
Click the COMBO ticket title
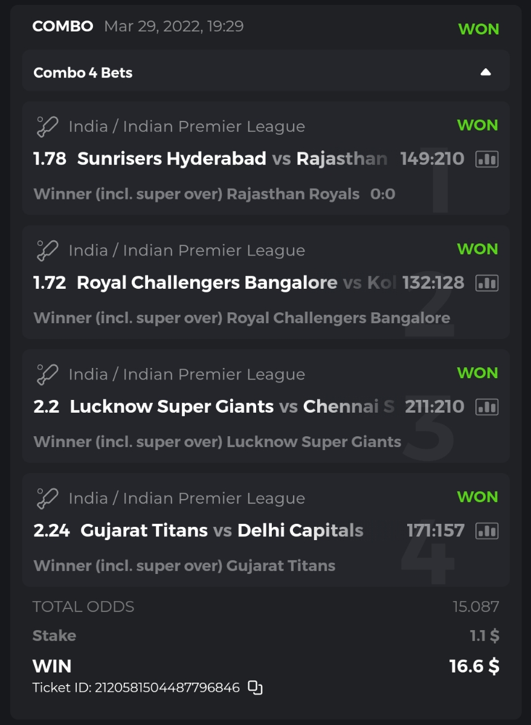(63, 27)
